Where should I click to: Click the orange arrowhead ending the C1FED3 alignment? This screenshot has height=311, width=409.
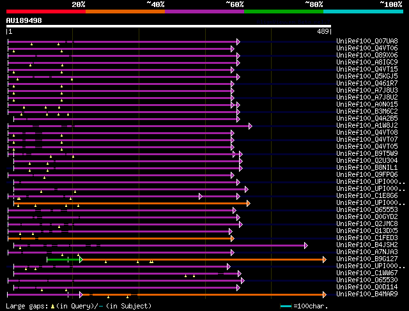tap(233, 238)
